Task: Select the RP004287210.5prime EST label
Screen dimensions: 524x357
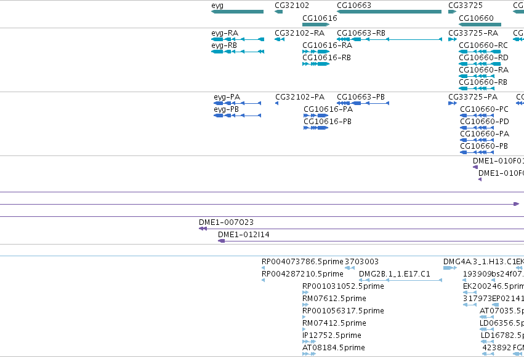Action: point(302,274)
